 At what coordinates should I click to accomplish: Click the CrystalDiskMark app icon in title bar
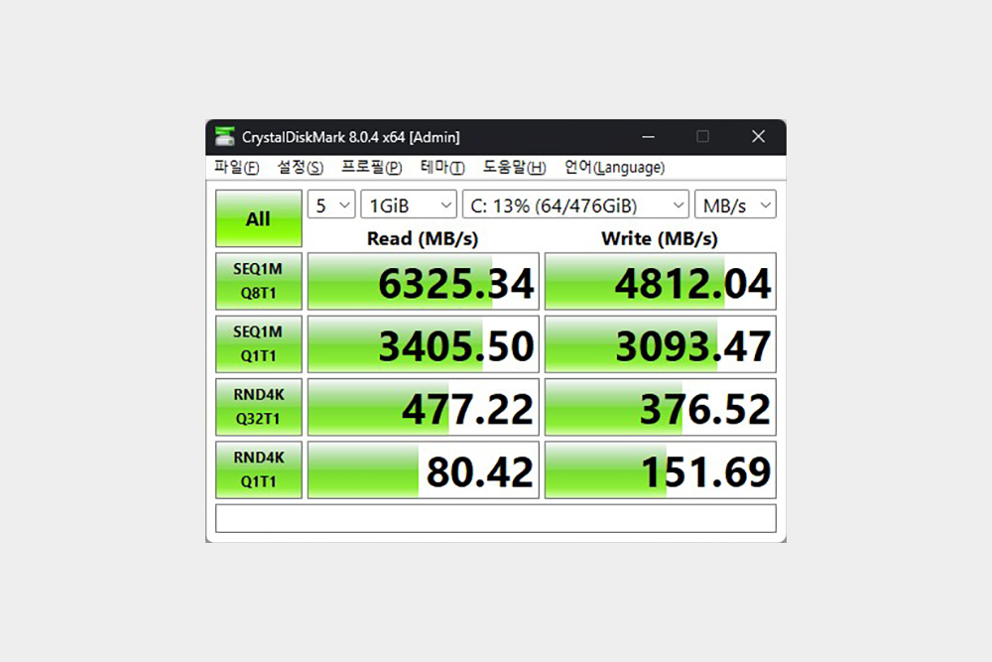click(x=224, y=137)
